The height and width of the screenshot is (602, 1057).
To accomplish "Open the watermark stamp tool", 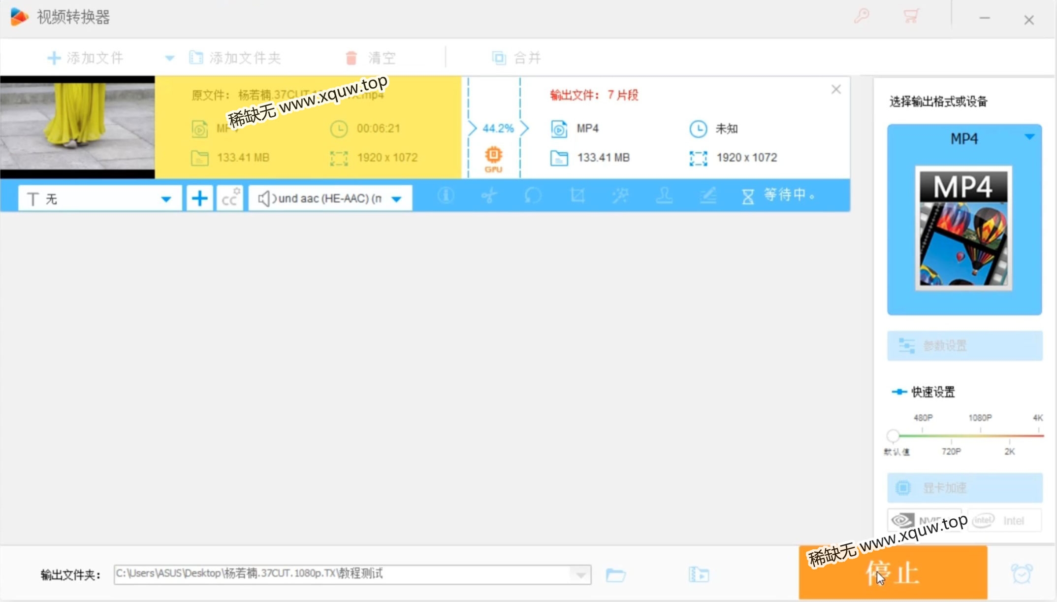I will (x=664, y=196).
